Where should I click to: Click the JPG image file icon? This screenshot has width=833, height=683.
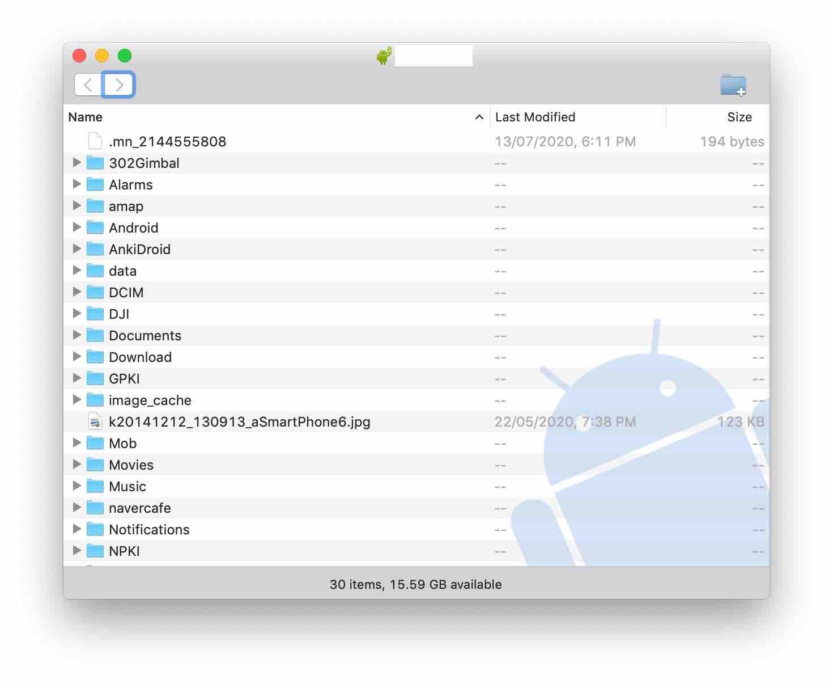pyautogui.click(x=95, y=421)
